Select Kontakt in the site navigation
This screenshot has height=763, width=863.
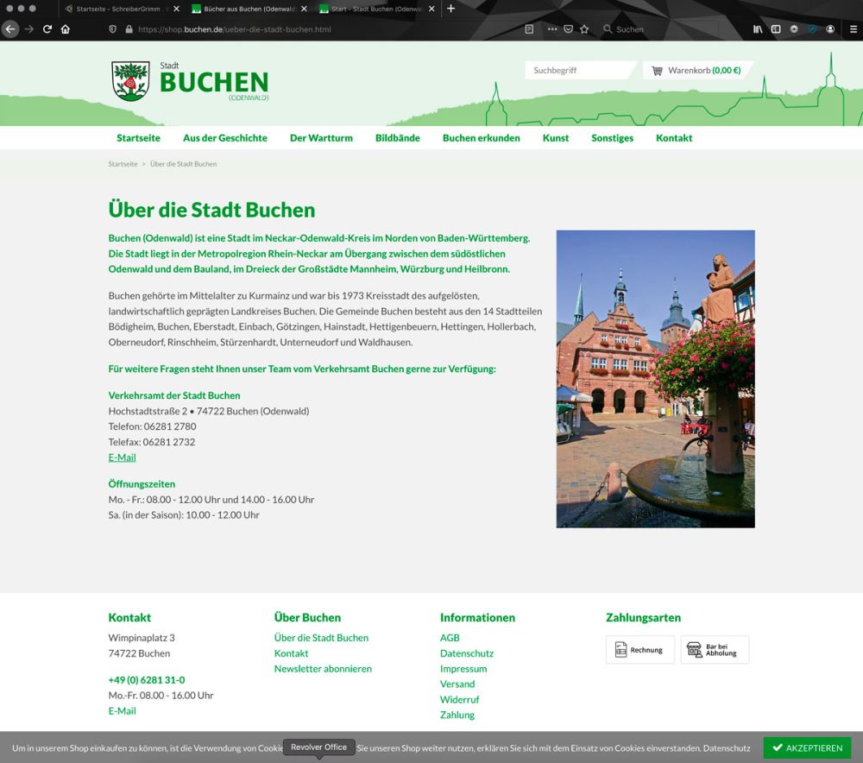point(674,138)
